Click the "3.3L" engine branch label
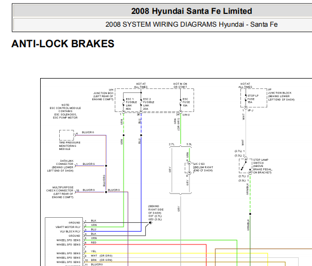 click(x=189, y=144)
